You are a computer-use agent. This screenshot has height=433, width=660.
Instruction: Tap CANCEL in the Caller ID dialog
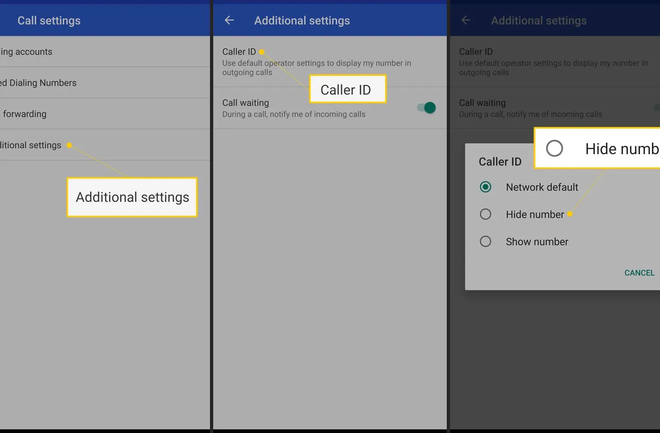pyautogui.click(x=639, y=273)
